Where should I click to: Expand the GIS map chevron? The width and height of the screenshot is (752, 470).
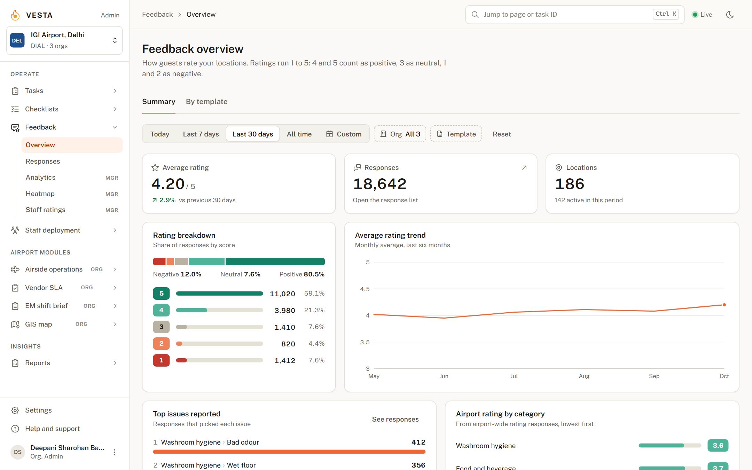click(115, 324)
